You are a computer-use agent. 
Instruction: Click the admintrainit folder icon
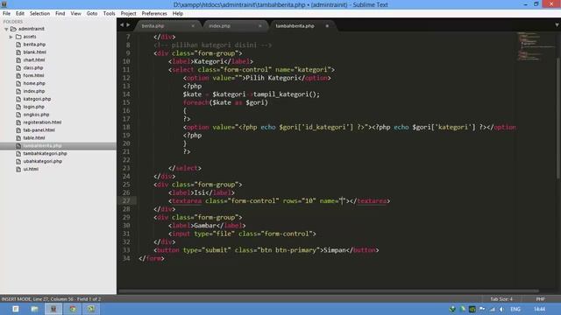(14, 29)
